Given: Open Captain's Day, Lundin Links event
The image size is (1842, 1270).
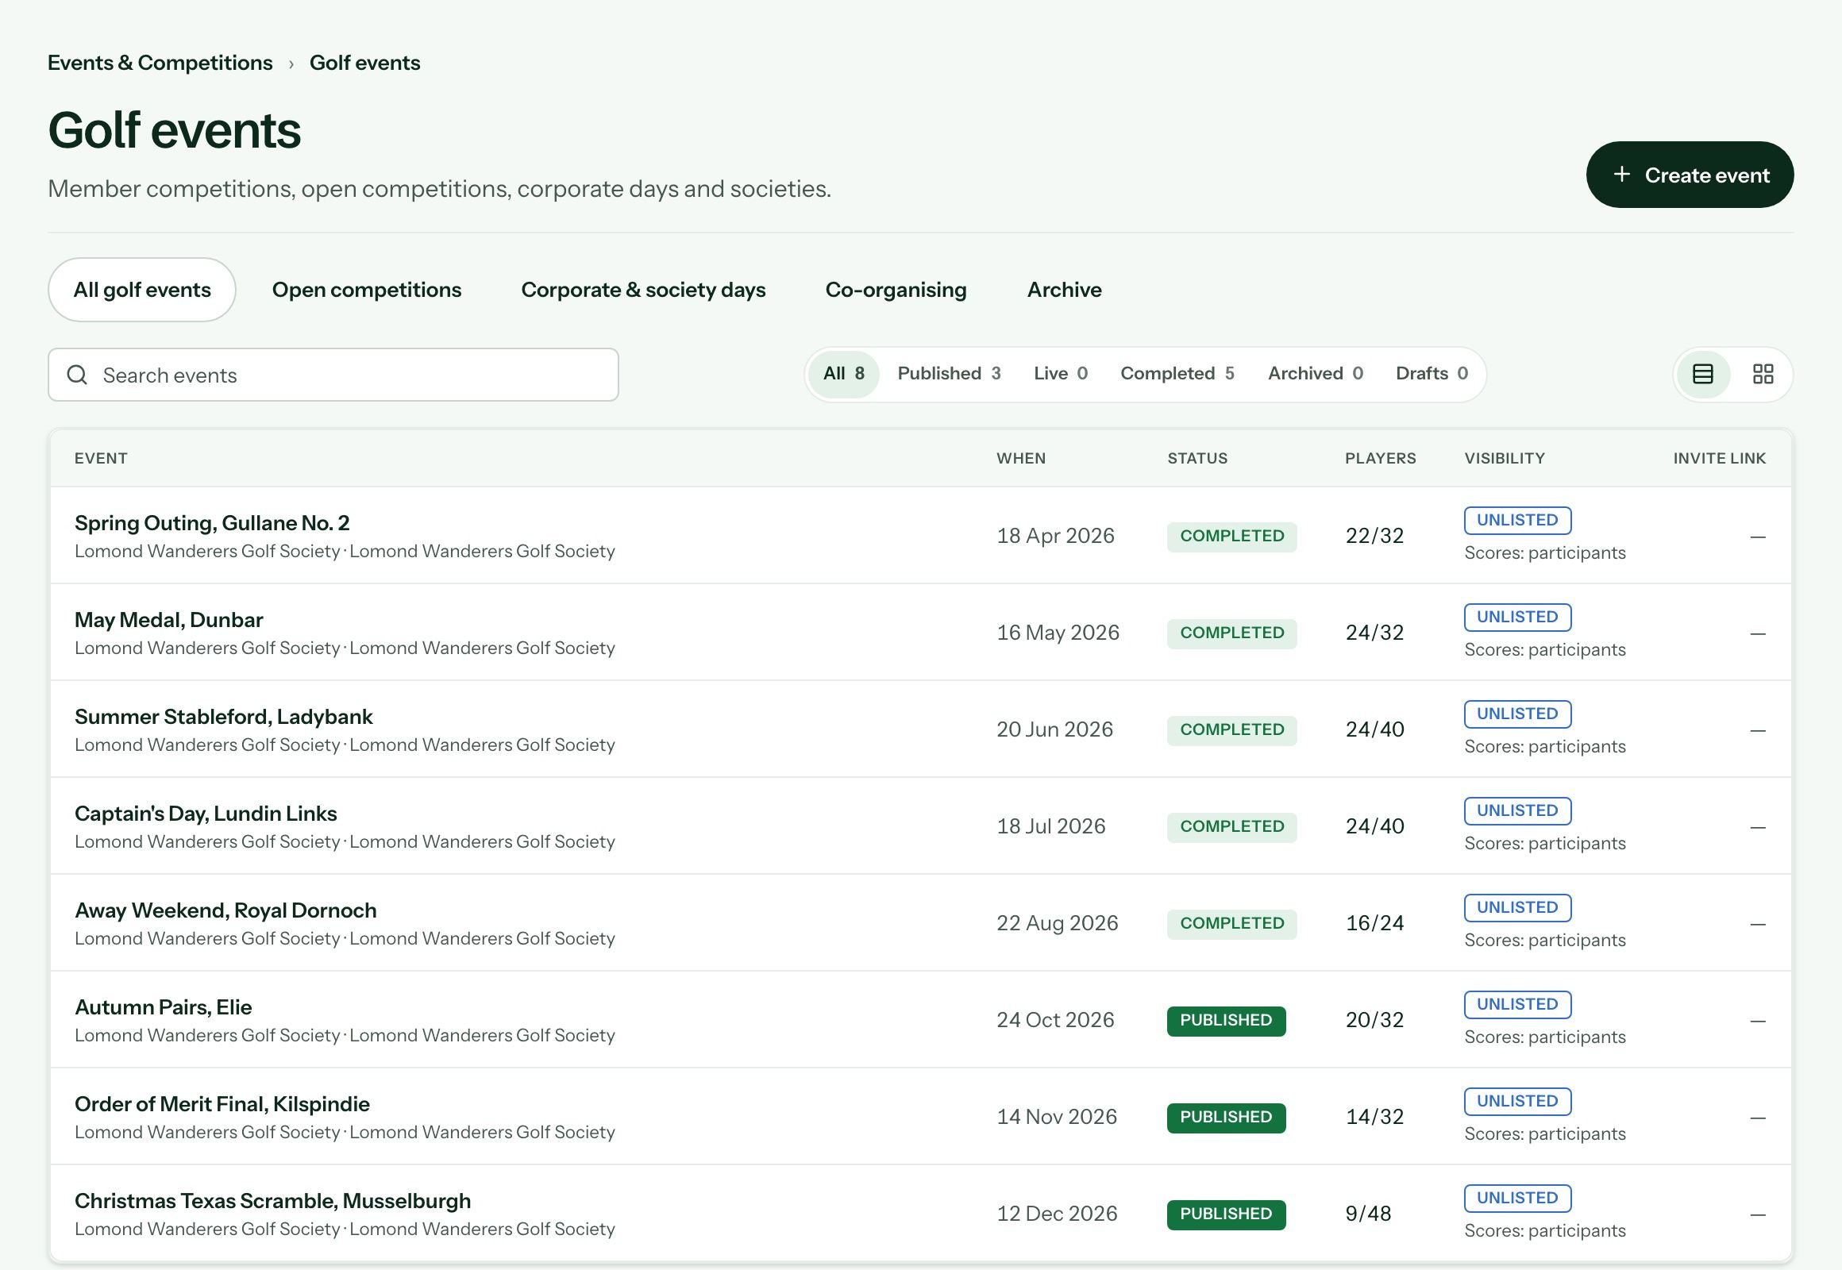Looking at the screenshot, I should 206,814.
